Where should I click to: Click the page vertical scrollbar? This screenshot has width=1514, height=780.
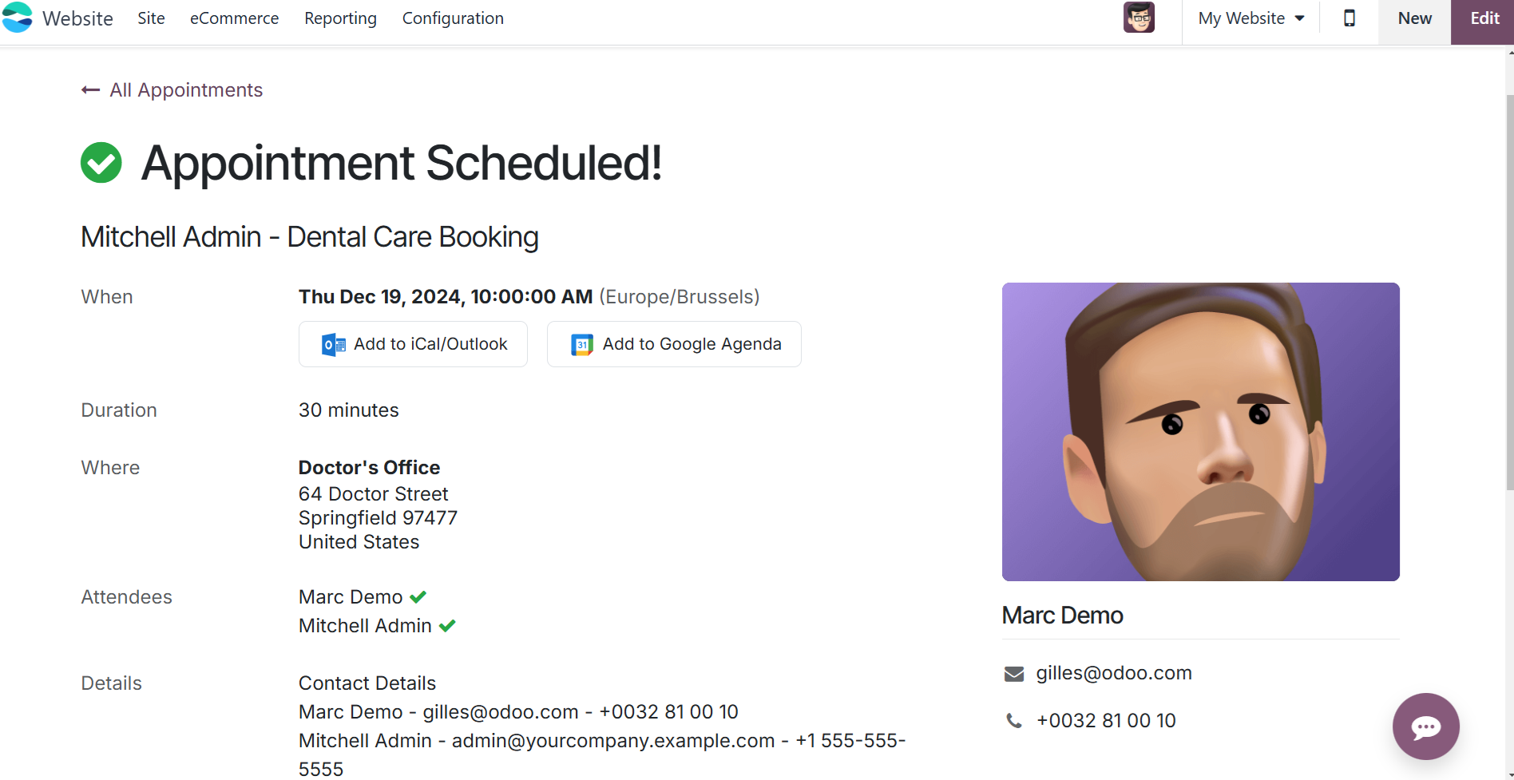pyautogui.click(x=1509, y=291)
